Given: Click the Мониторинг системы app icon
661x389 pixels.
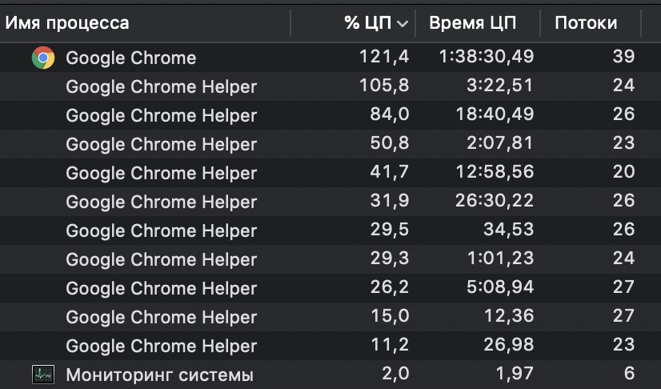Looking at the screenshot, I should 43,375.
